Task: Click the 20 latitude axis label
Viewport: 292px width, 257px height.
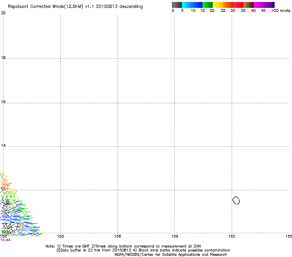Action: [3, 13]
